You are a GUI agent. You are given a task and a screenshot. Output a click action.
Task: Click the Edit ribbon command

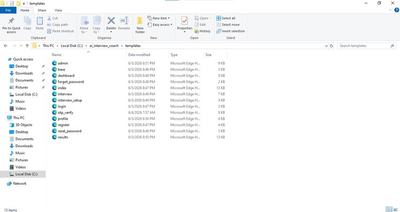coord(200,25)
